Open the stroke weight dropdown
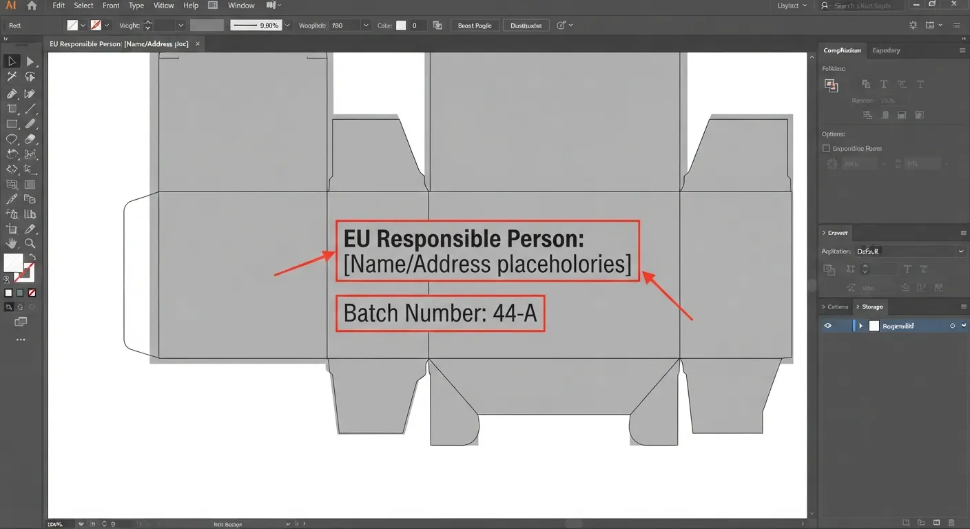The image size is (970, 529). 180,25
